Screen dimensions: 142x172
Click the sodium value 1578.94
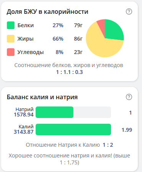coord(24,115)
